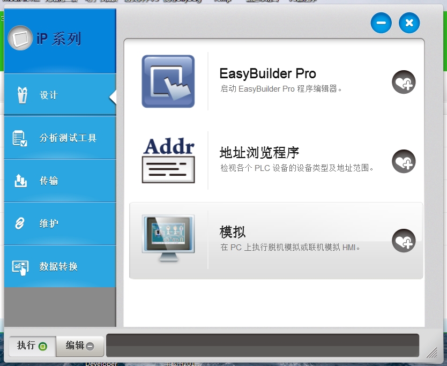Add 模拟 to favorites with heart-plus icon
Screen dimensions: 447x366
coord(403,241)
